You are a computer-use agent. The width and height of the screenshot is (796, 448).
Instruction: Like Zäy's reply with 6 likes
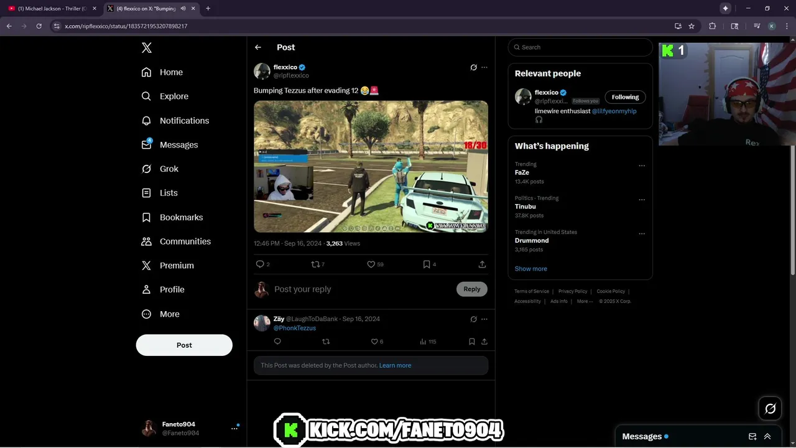coord(374,342)
